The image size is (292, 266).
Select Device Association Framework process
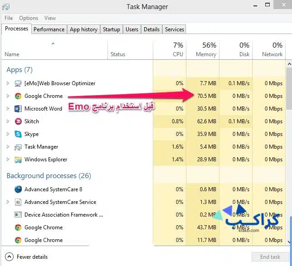point(143,215)
